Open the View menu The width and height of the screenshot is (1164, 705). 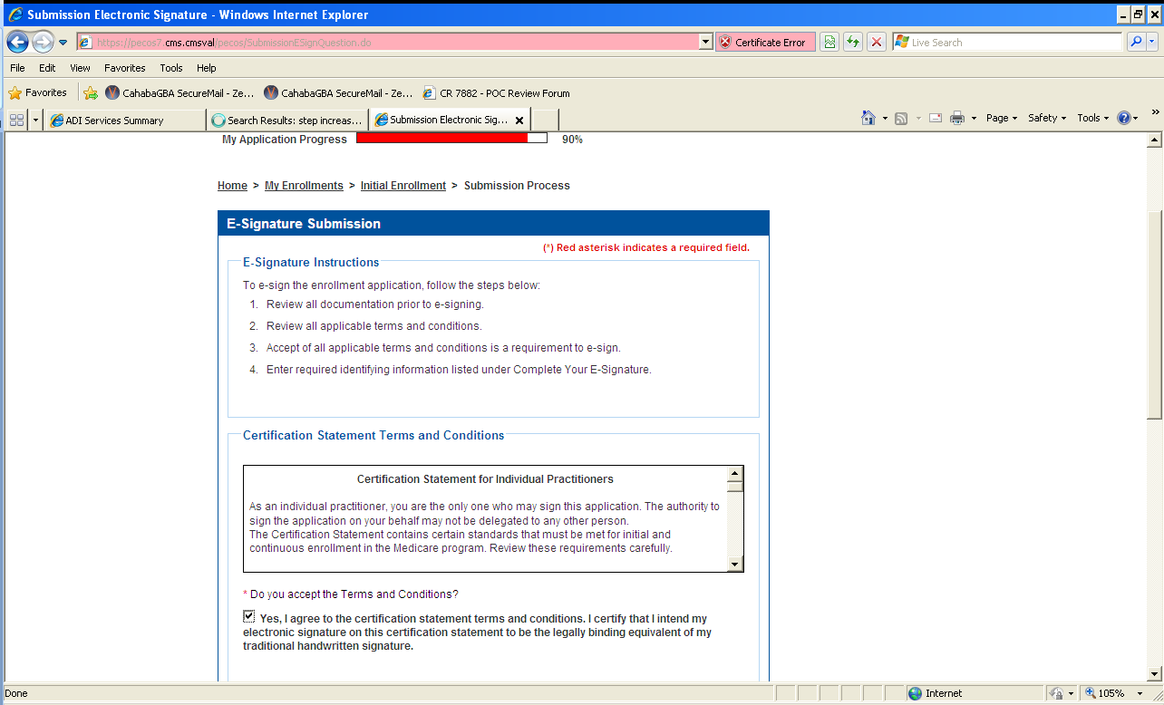coord(80,68)
